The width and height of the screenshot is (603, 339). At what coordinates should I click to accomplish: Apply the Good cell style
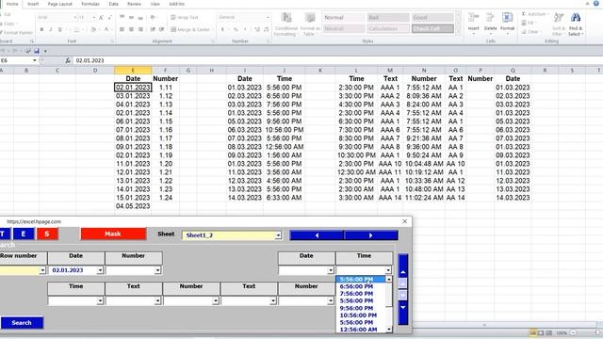(432, 18)
